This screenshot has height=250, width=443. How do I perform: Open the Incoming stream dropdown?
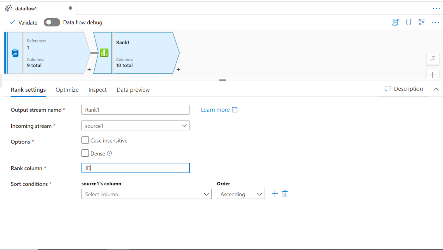[x=135, y=126]
